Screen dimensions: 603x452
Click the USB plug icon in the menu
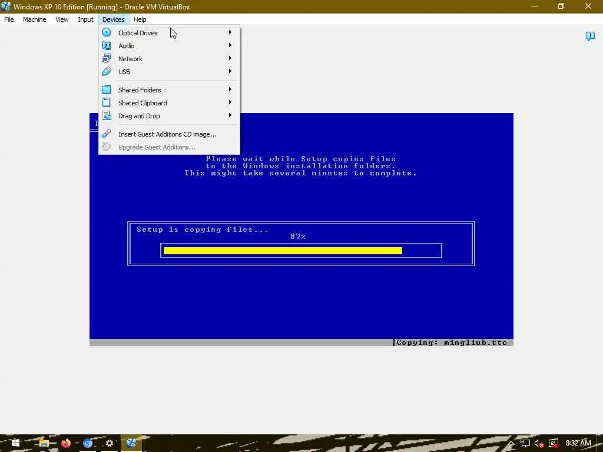pos(107,71)
